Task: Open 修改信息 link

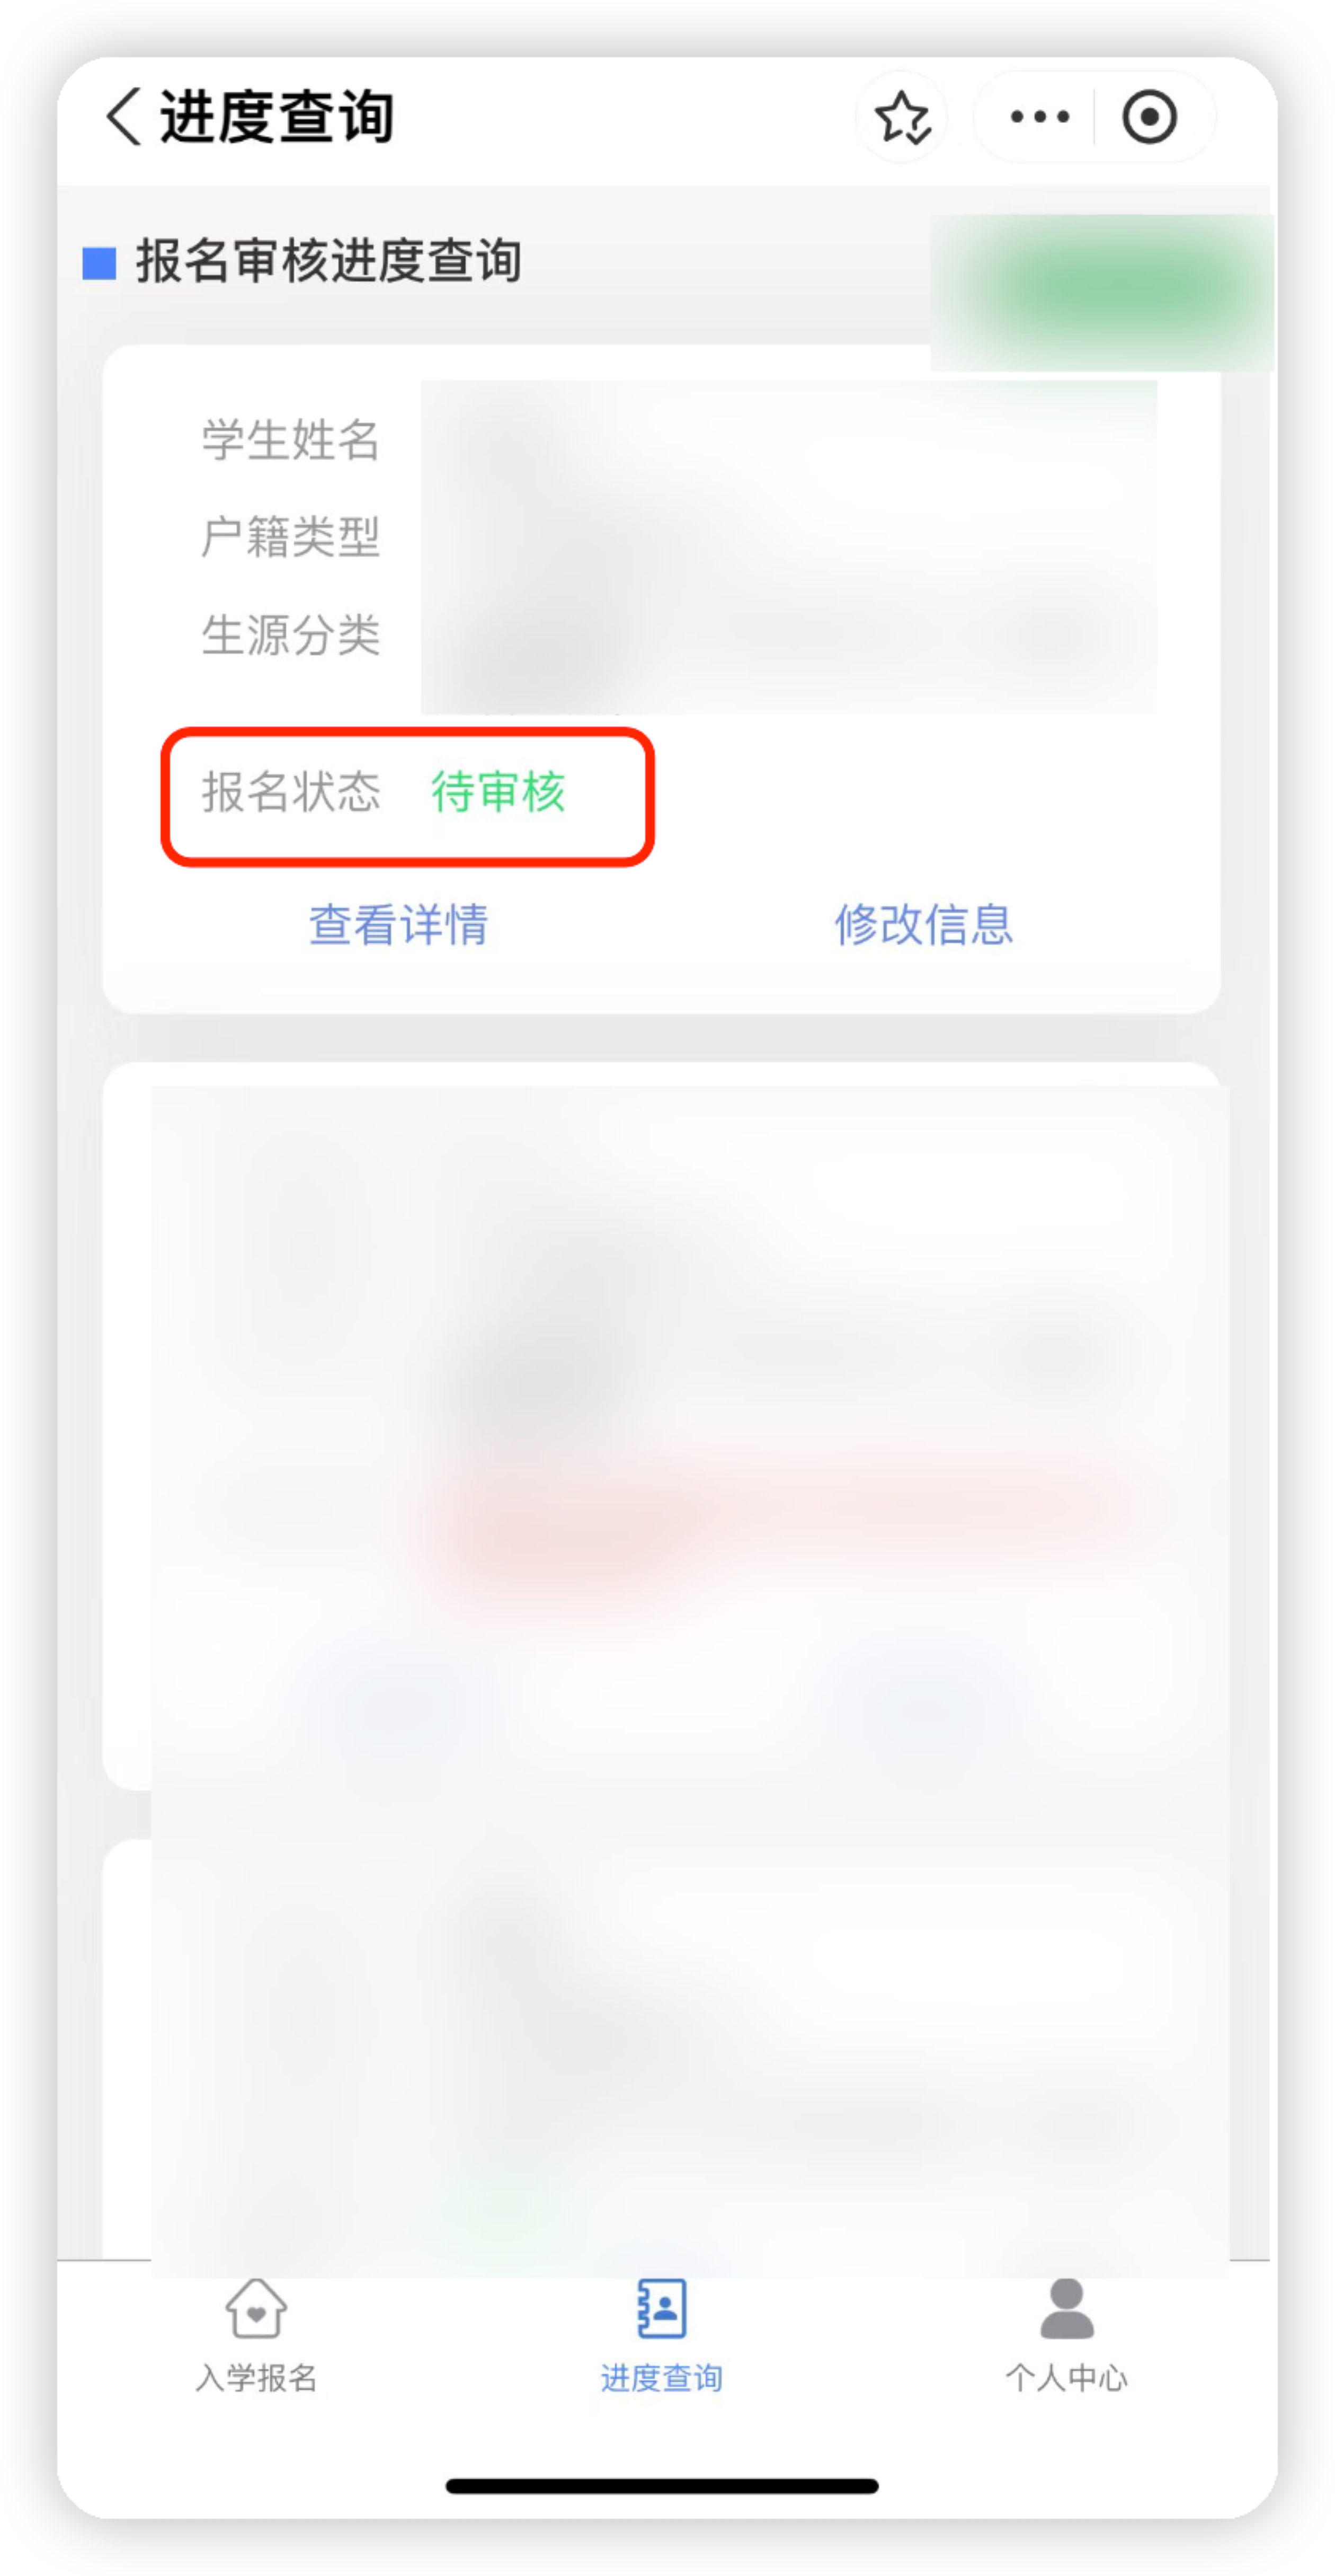Action: 923,924
